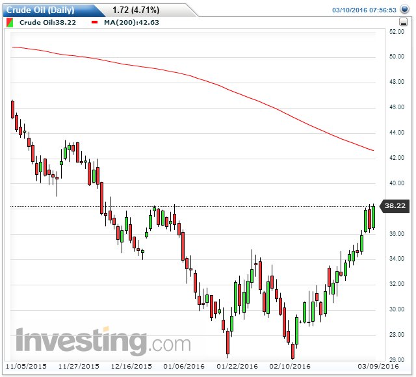Click the 52.00 price axis label

tap(397, 32)
